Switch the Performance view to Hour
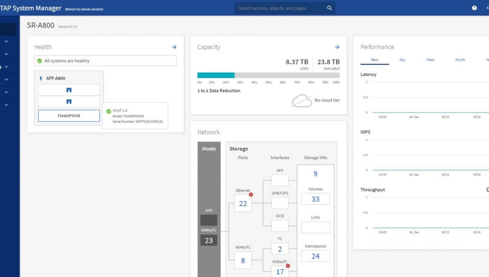The image size is (489, 277). click(x=374, y=60)
